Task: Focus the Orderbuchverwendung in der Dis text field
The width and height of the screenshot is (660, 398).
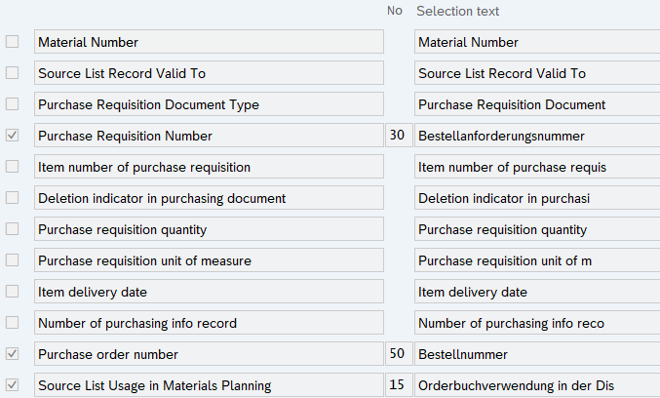Action: 536,385
